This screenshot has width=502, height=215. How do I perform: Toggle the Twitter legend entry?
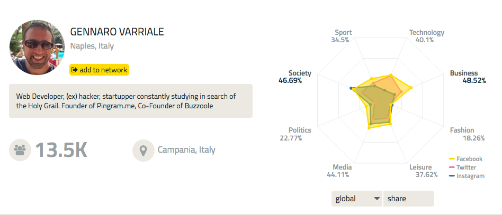[x=466, y=167]
